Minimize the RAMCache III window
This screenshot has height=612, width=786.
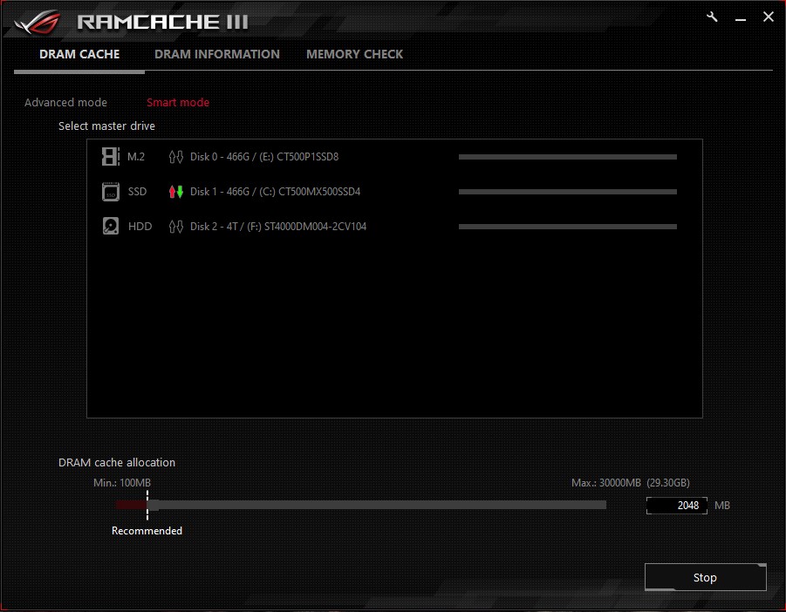click(741, 17)
